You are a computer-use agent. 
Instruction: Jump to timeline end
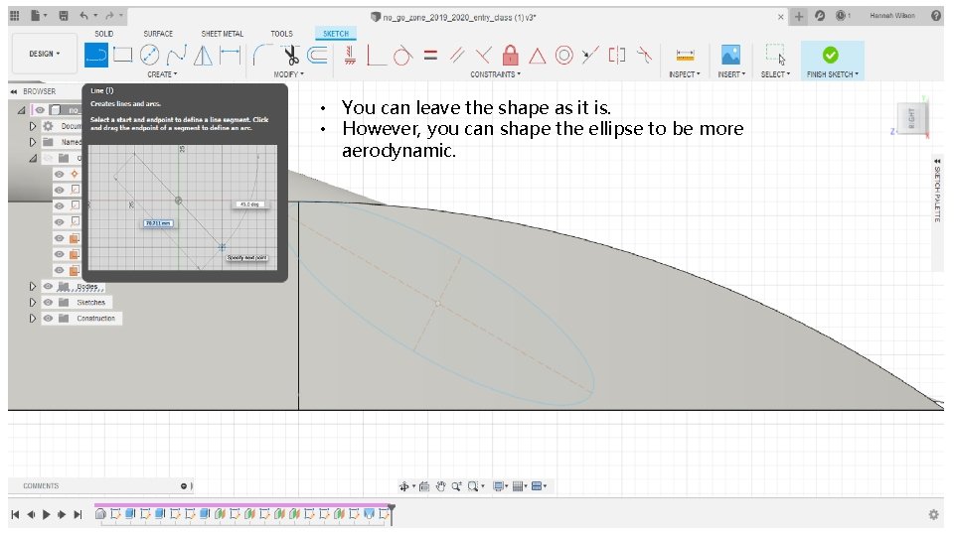click(x=78, y=515)
